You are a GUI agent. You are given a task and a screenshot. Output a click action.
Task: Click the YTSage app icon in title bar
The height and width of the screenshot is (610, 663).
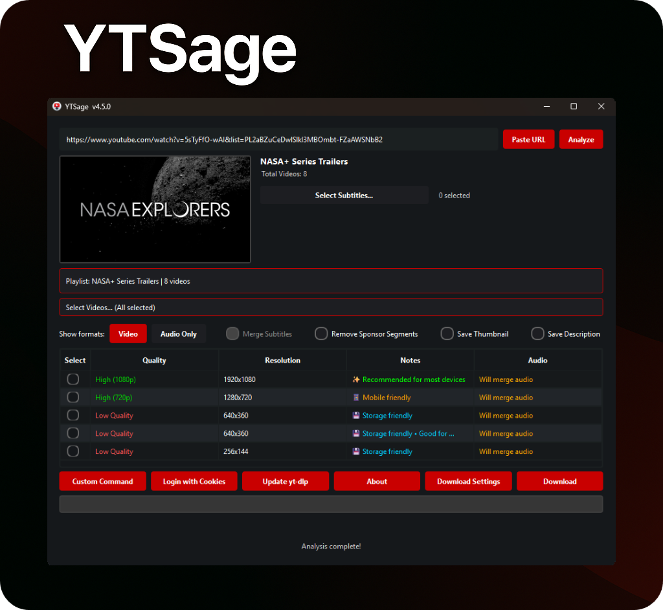(57, 107)
